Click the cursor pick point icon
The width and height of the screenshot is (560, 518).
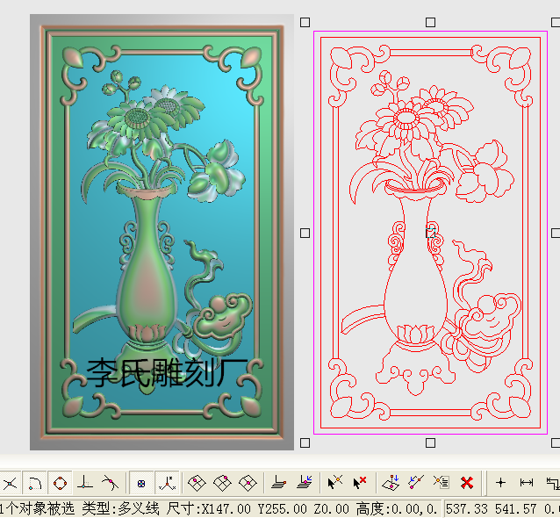tap(335, 483)
